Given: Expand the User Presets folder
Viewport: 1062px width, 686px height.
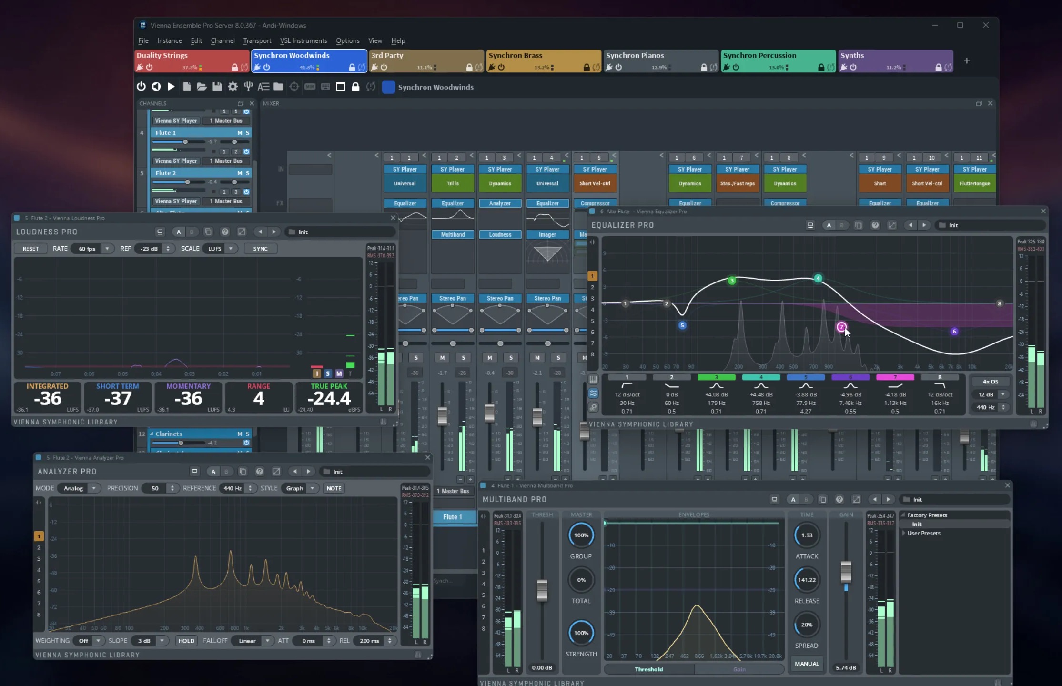Looking at the screenshot, I should pos(903,533).
